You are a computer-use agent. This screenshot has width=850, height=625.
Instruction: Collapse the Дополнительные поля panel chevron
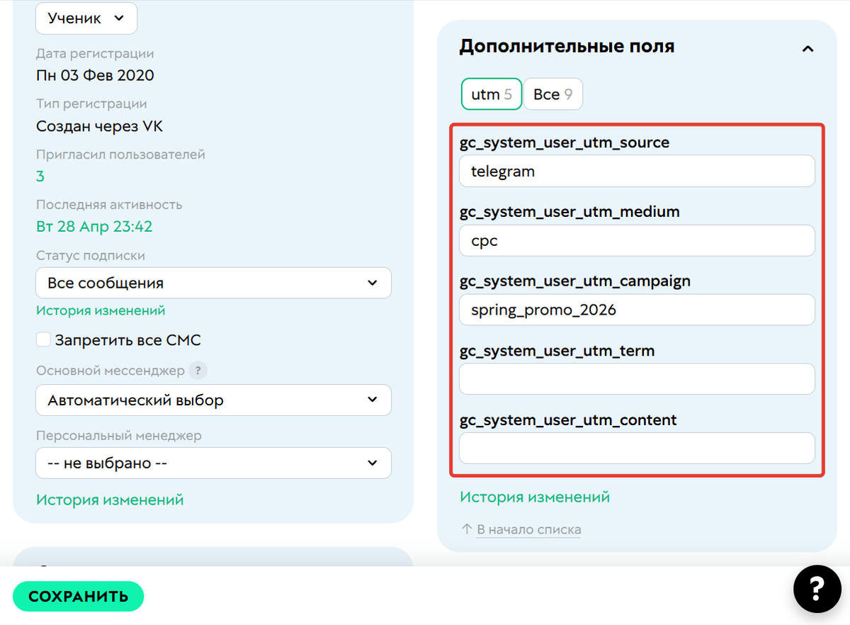807,49
